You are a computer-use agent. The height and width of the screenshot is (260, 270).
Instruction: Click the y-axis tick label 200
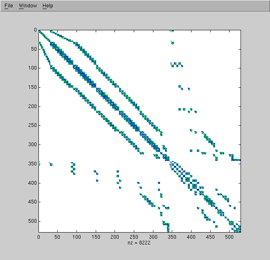(x=33, y=106)
